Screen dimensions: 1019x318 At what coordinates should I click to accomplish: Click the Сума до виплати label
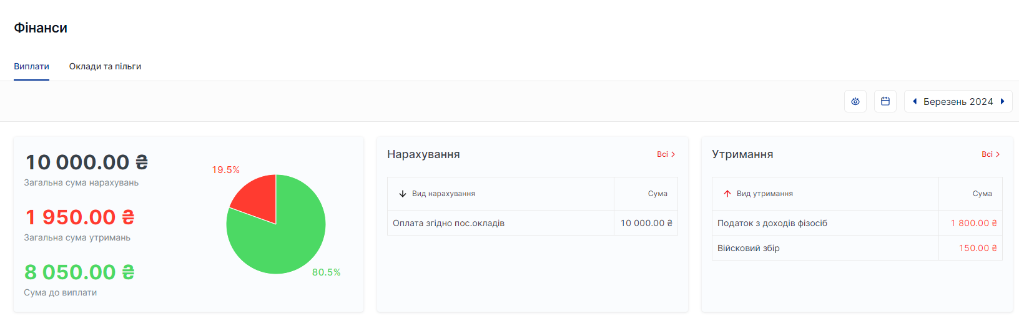pos(60,292)
